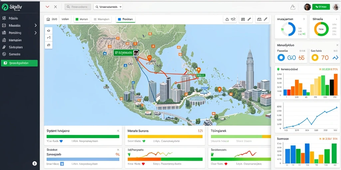Click the X icon beside the red chevron
The image size is (341, 170).
pyautogui.click(x=56, y=7)
